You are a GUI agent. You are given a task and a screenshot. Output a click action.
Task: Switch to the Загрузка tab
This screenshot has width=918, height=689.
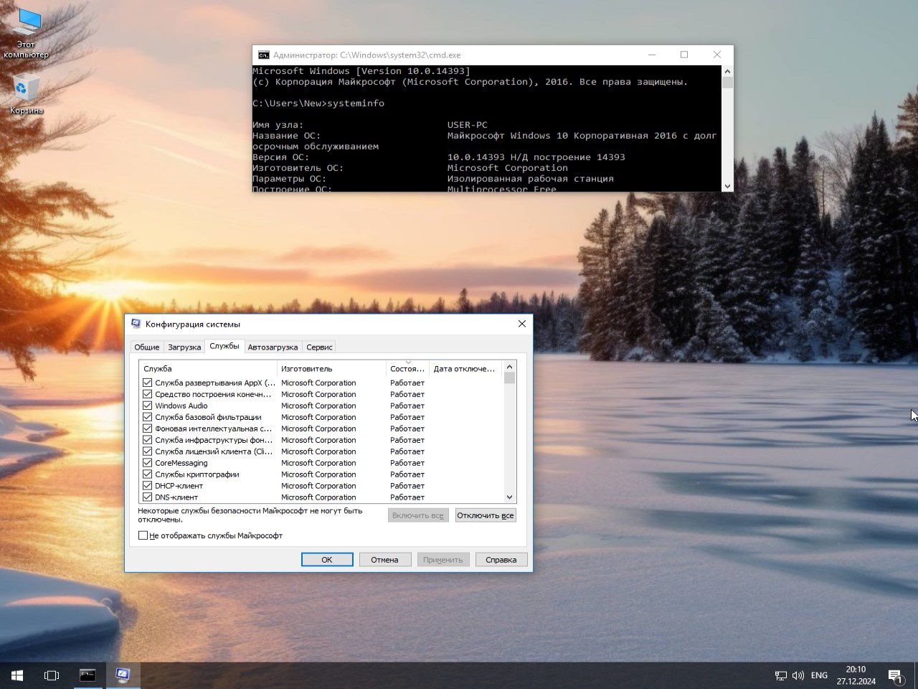184,347
